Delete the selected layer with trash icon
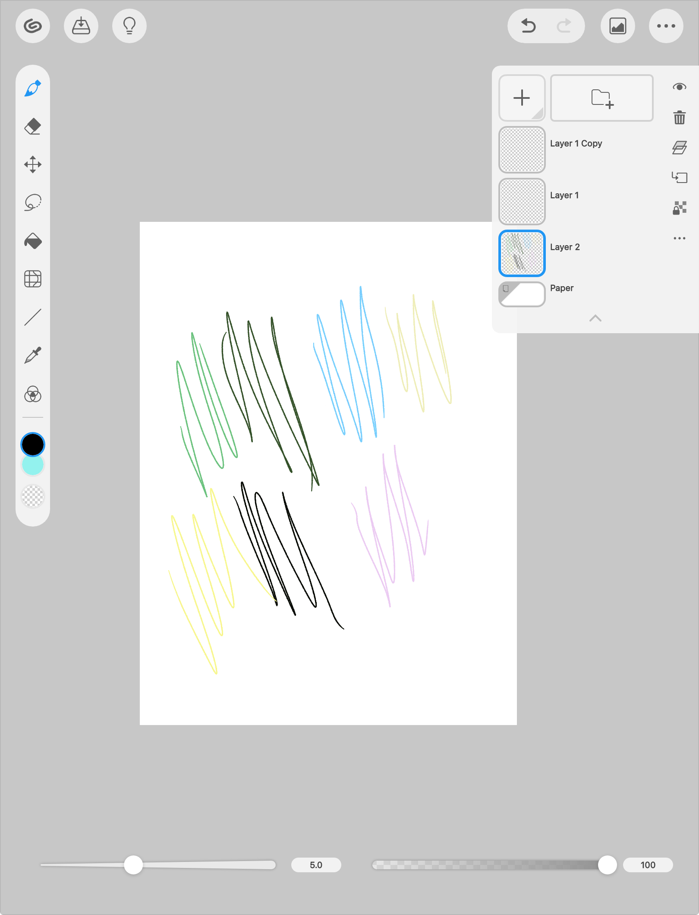The width and height of the screenshot is (699, 915). click(680, 117)
